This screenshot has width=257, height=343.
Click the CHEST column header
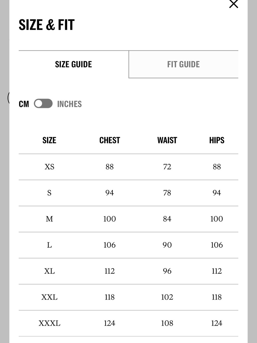tap(110, 140)
